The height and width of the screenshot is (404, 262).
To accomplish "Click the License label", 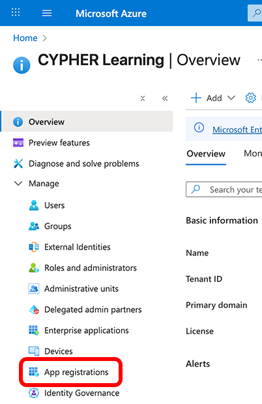I will (199, 331).
